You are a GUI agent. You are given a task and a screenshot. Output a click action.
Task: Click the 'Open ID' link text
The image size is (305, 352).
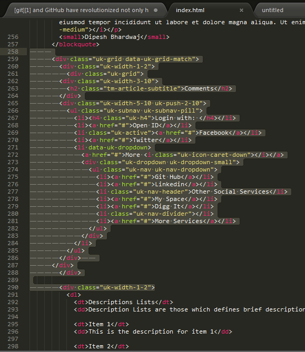click(x=145, y=125)
